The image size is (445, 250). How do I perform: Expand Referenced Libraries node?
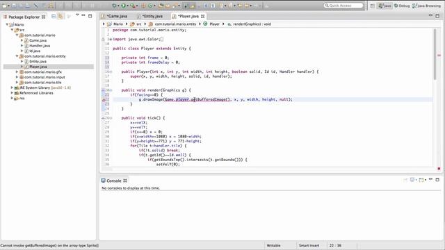[12, 93]
